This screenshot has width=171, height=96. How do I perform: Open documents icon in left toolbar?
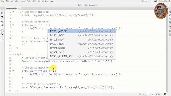click(x=2, y=13)
